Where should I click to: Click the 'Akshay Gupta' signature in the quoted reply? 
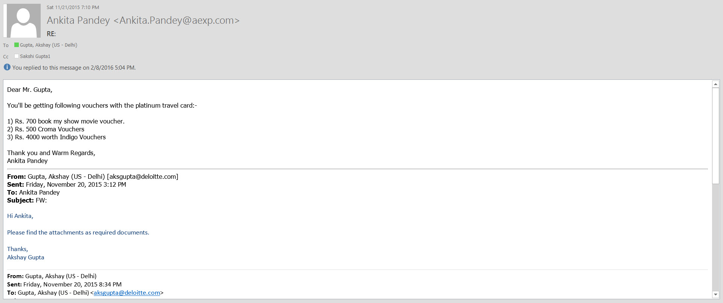26,257
